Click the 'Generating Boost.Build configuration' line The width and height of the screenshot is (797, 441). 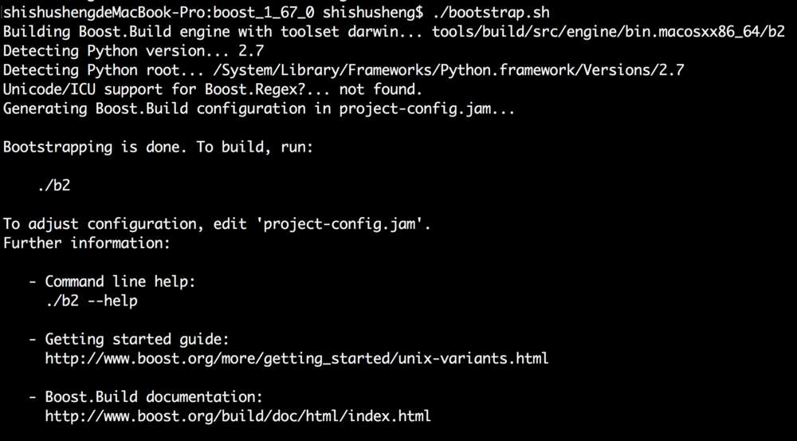click(x=259, y=108)
